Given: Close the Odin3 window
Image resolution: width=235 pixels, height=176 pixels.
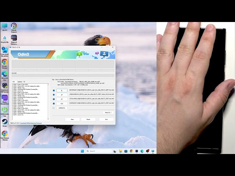Looking at the screenshot, I should (x=113, y=47).
